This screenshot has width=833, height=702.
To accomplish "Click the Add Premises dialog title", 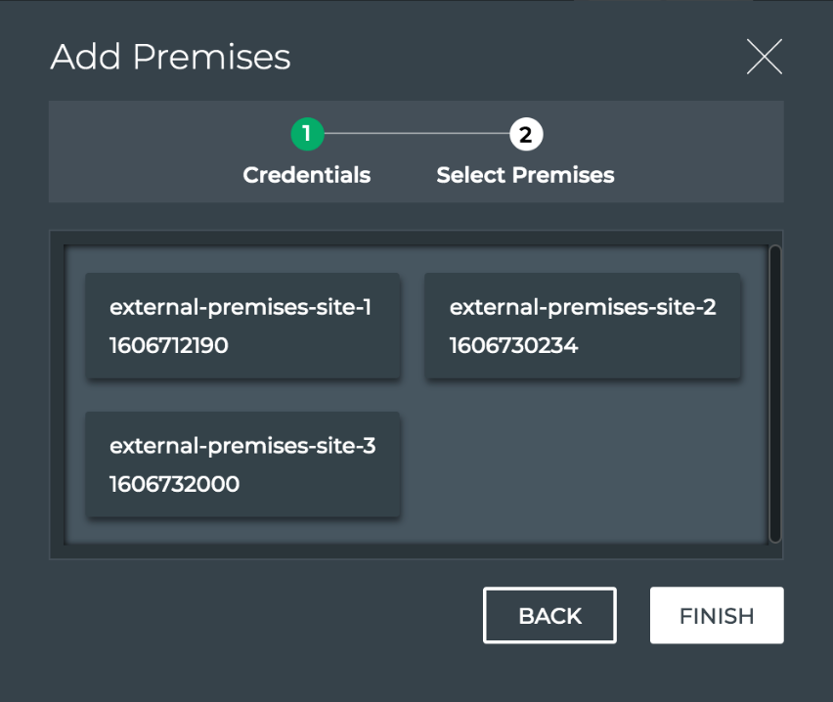I will (170, 57).
